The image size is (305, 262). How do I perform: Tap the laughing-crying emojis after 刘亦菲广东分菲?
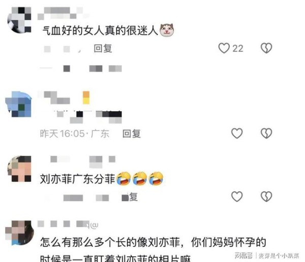[x=140, y=178]
